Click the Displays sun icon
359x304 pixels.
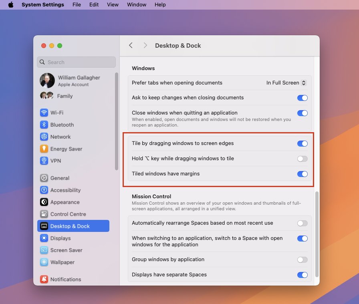(44, 238)
